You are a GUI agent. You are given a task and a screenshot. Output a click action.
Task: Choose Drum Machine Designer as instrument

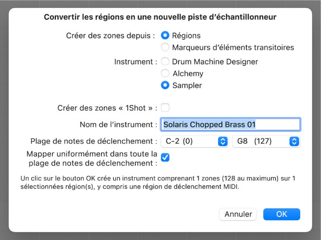165,61
